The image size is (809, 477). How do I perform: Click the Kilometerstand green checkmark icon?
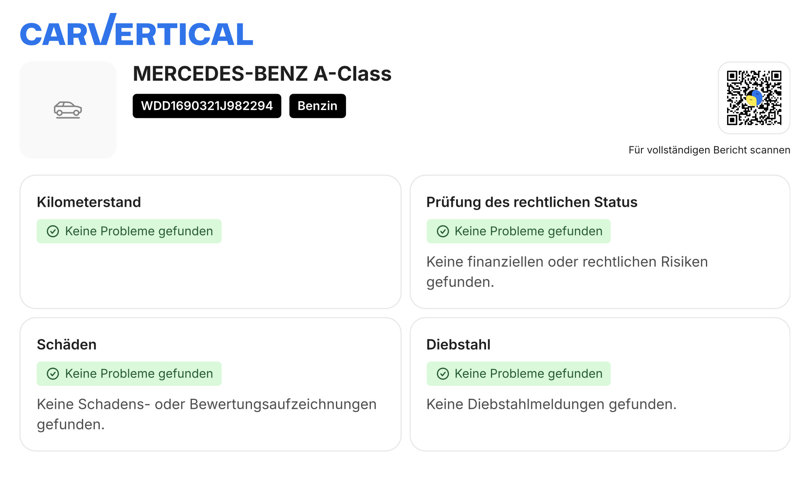coord(53,231)
